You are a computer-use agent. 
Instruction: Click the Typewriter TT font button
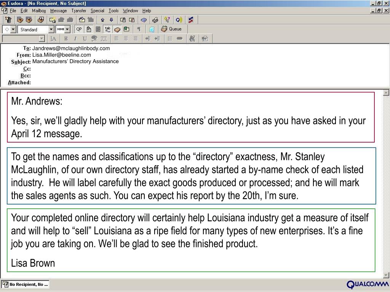coord(104,38)
